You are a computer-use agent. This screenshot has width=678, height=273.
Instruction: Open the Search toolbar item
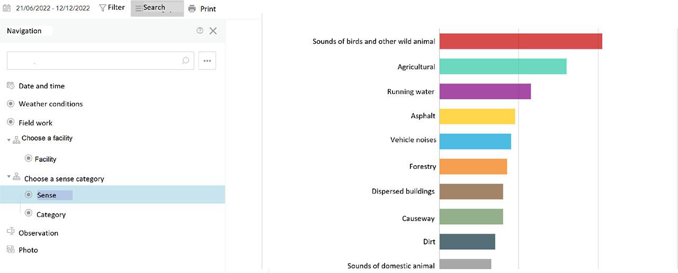point(154,8)
